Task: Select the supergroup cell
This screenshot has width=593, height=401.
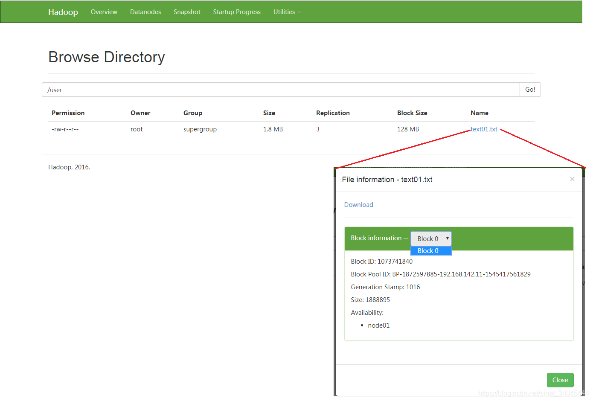Action: point(200,129)
